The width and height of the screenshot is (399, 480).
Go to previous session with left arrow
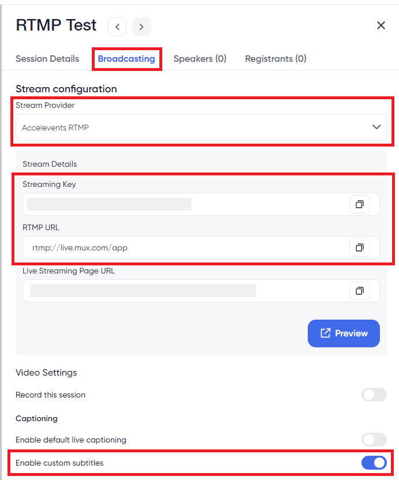click(x=117, y=27)
